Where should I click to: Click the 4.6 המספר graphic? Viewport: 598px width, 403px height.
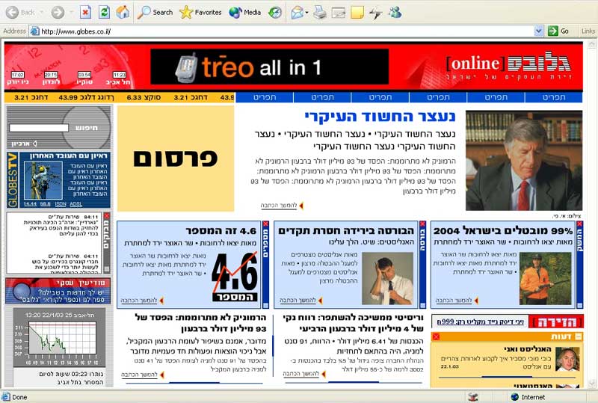pyautogui.click(x=235, y=277)
